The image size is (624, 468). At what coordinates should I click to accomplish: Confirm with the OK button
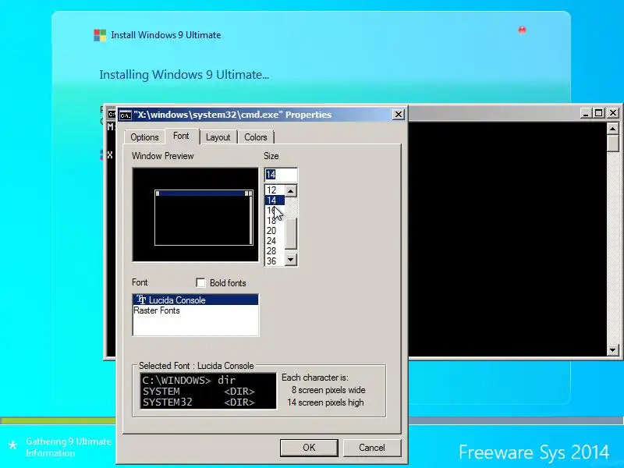[309, 448]
